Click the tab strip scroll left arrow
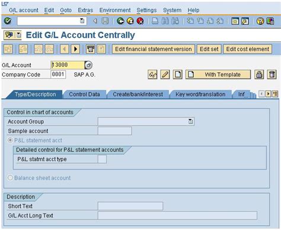Screen dimensions: 281x230 point(261,94)
